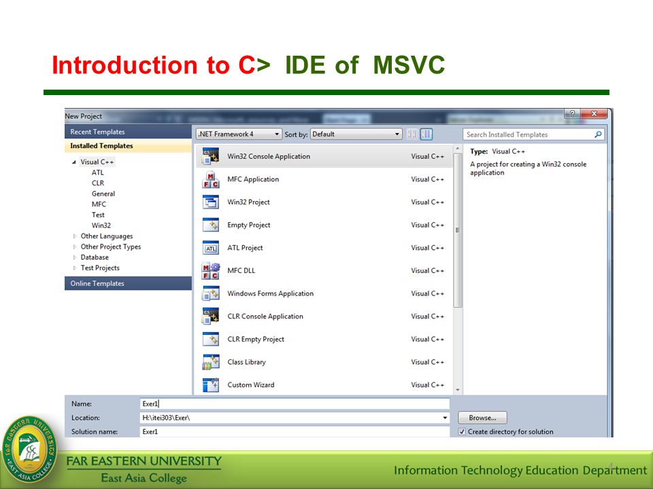This screenshot has height=489, width=653.
Task: Open the Sort by Default dropdown
Action: (356, 134)
